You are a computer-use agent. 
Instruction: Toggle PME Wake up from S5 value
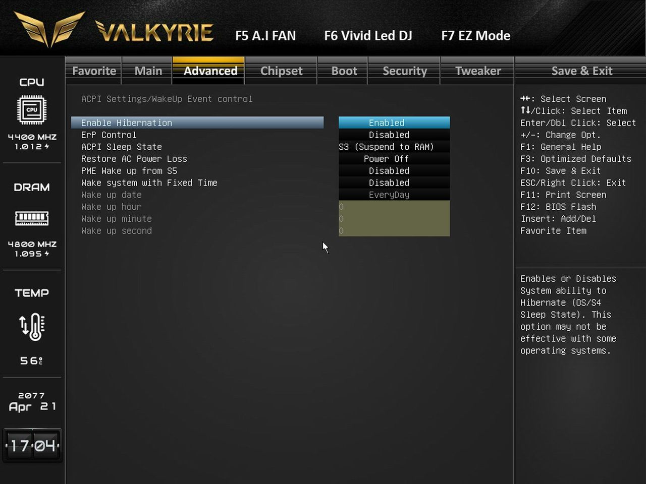(394, 171)
